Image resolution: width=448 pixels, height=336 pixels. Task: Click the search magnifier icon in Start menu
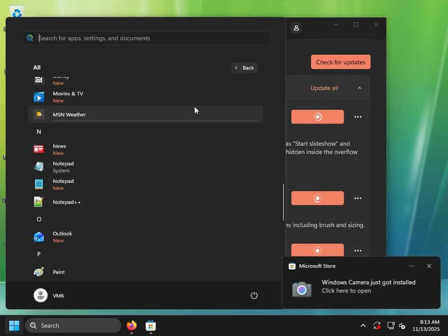30,38
